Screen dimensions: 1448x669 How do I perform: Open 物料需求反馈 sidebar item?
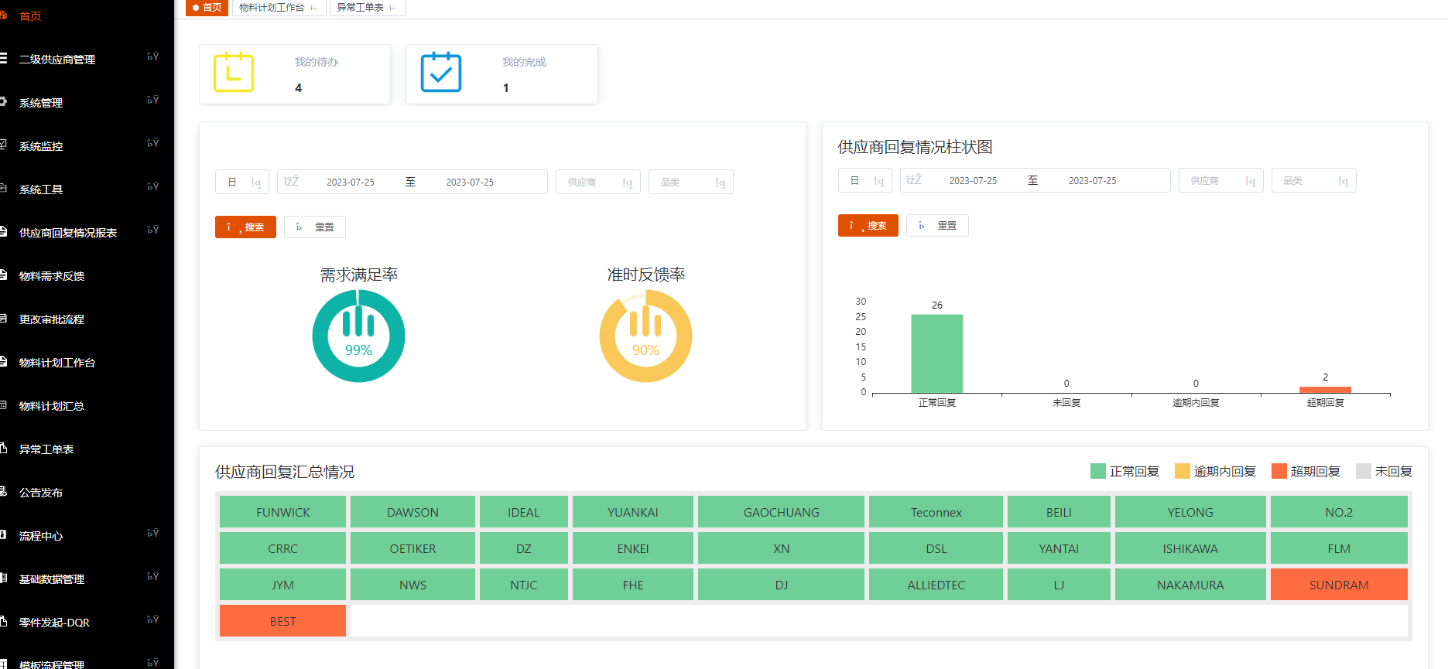[x=52, y=276]
